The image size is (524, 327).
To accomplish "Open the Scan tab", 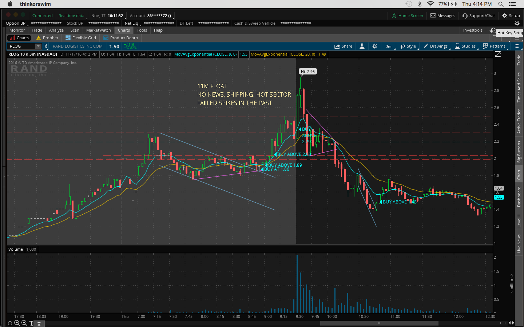I will pyautogui.click(x=75, y=30).
